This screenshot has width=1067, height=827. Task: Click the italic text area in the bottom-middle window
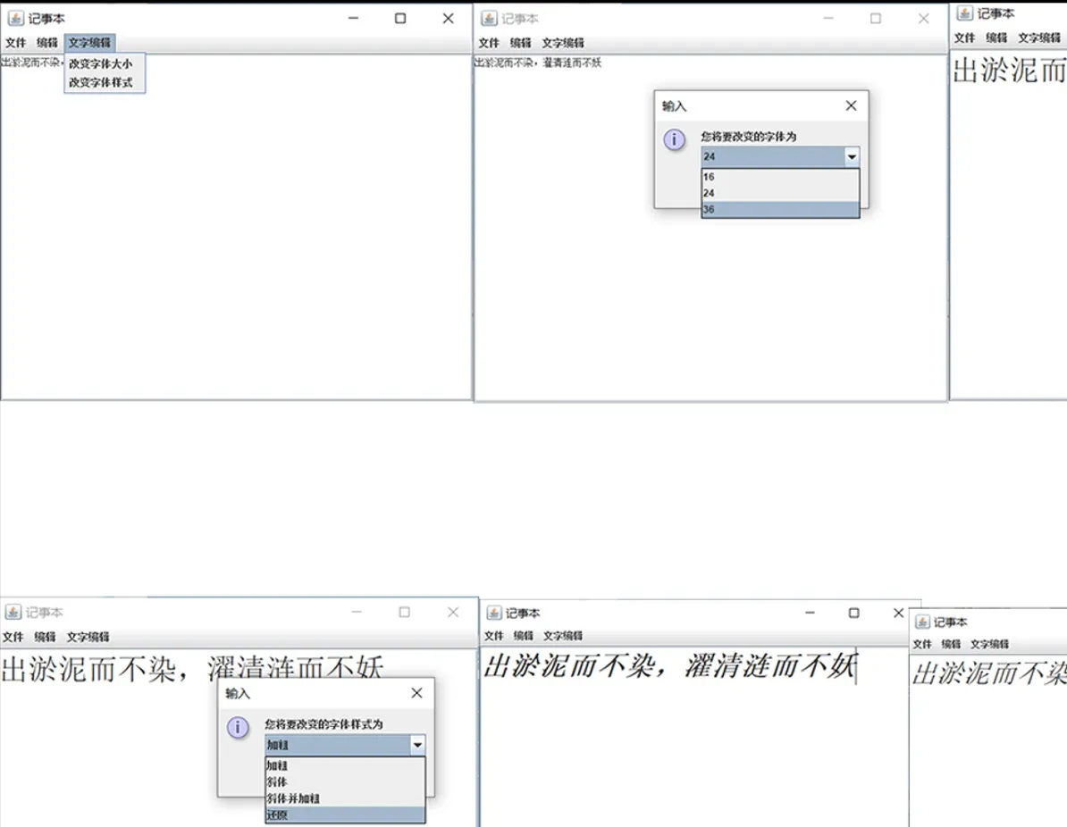[x=694, y=737]
